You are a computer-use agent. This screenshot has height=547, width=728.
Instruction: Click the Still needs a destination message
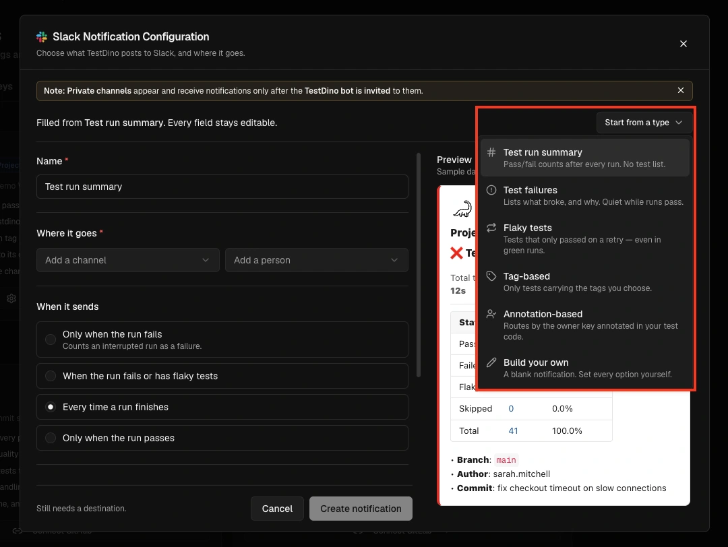[x=82, y=509]
